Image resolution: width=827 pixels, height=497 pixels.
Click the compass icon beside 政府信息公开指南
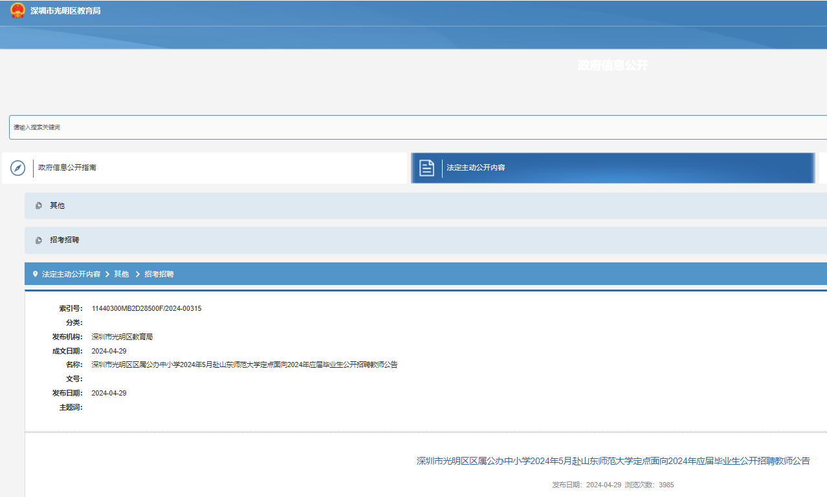pos(17,168)
